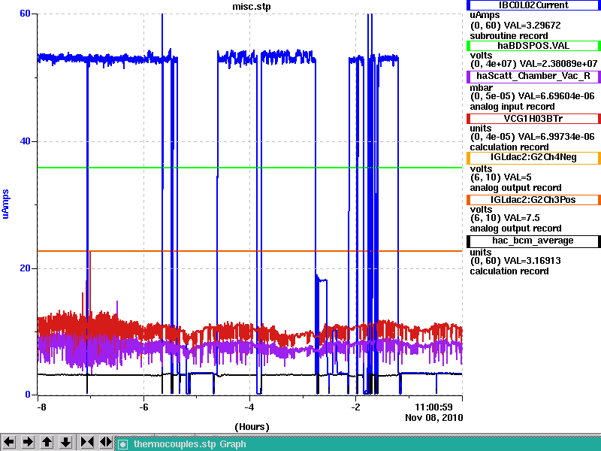Click the Nov 08, 2010 date label
The image size is (601, 451).
434,418
